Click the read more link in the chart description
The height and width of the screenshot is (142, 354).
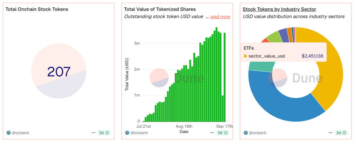pyautogui.click(x=220, y=17)
